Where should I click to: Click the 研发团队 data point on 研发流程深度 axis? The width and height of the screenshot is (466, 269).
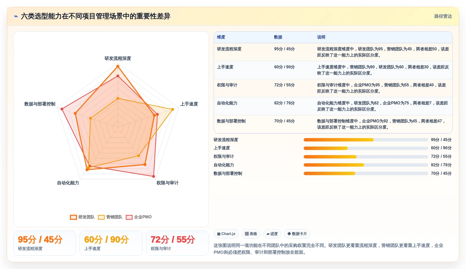point(118,66)
